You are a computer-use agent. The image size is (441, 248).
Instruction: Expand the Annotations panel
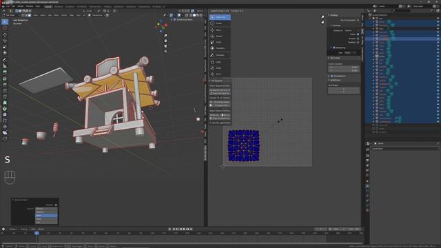pos(329,76)
